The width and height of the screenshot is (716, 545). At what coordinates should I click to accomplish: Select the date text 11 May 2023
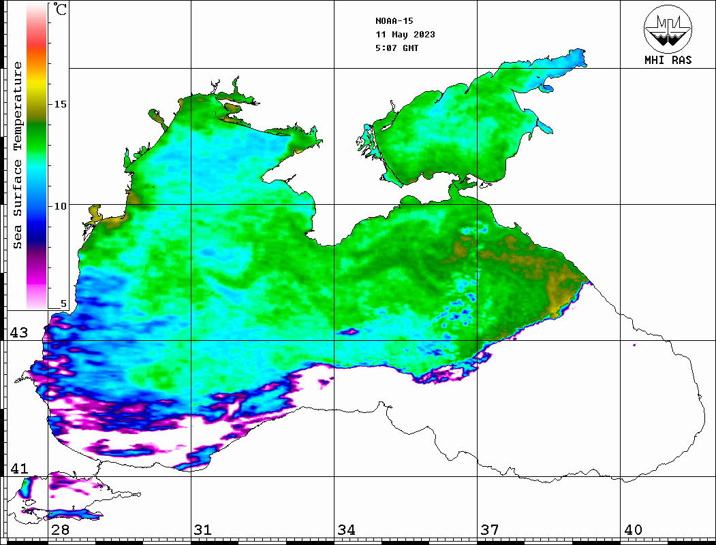[x=405, y=35]
